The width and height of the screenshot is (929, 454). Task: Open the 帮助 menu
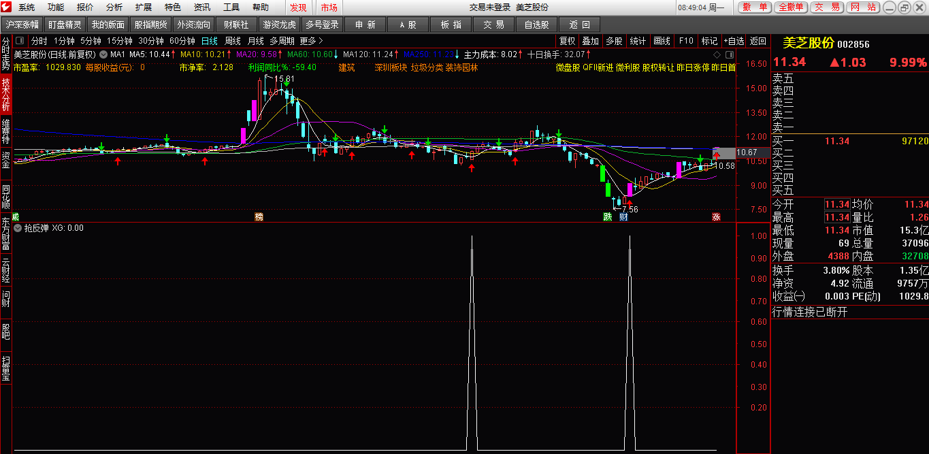[x=261, y=7]
